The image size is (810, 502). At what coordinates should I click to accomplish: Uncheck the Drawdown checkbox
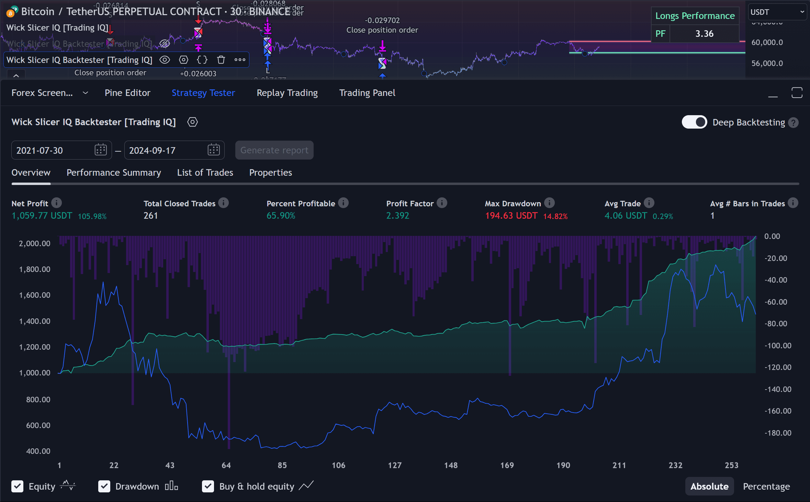coord(104,487)
